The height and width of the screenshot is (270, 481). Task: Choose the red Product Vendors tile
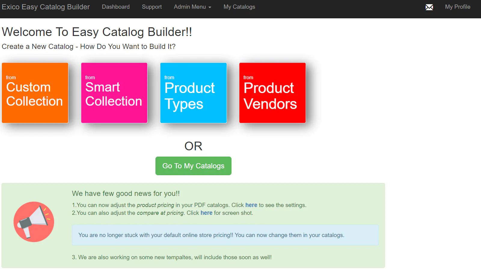coord(272,93)
